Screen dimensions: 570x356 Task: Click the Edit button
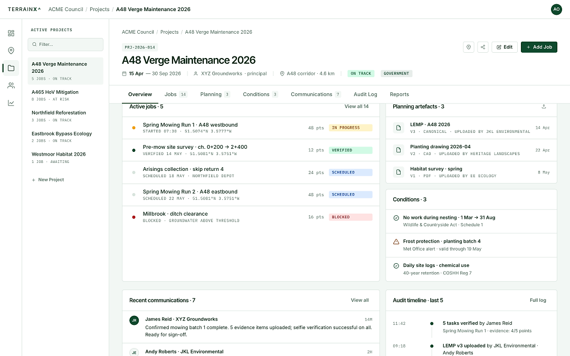504,47
